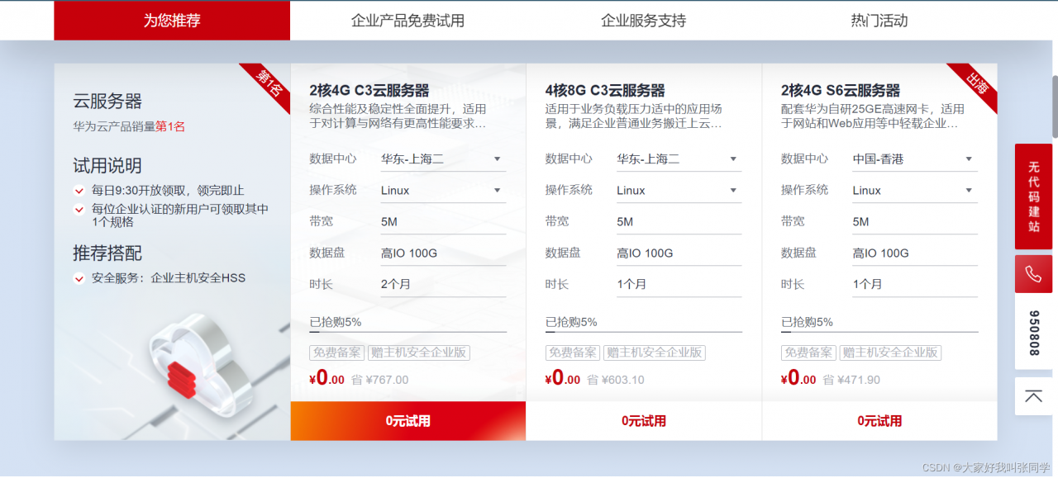Screen dimensions: 1058x478
Task: Switch to the 热门活动 tab
Action: click(x=879, y=21)
